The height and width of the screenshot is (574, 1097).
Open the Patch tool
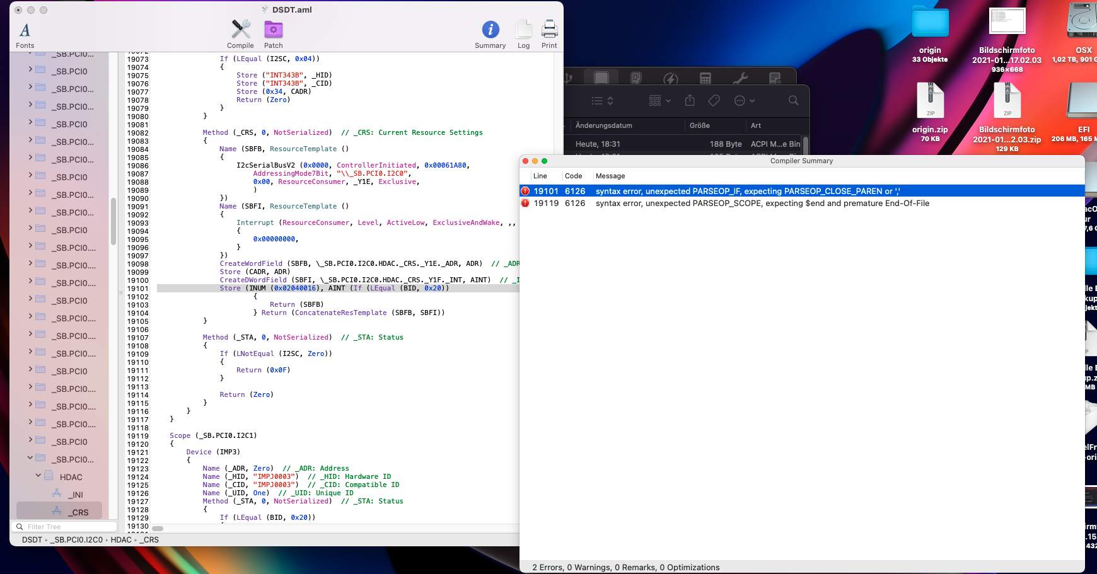(x=273, y=30)
